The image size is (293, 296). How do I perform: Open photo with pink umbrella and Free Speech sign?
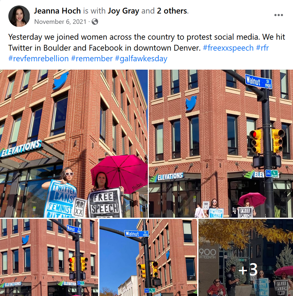coord(74,143)
